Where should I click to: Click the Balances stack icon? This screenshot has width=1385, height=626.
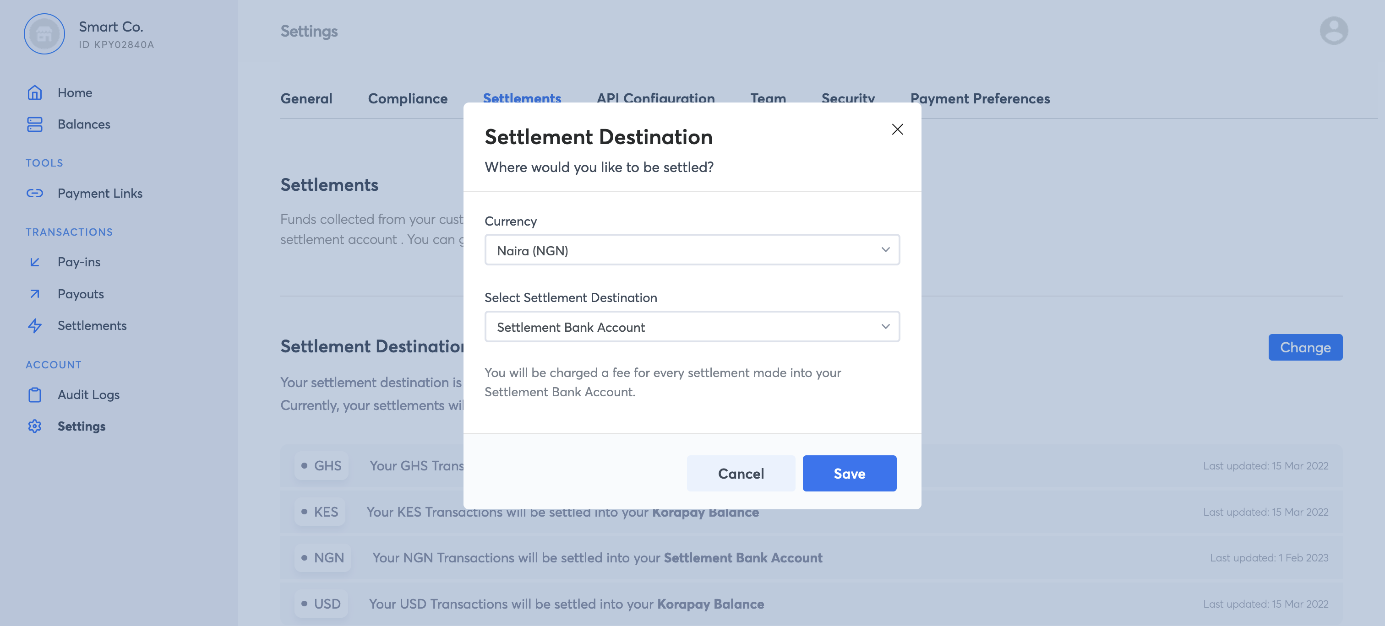35,124
